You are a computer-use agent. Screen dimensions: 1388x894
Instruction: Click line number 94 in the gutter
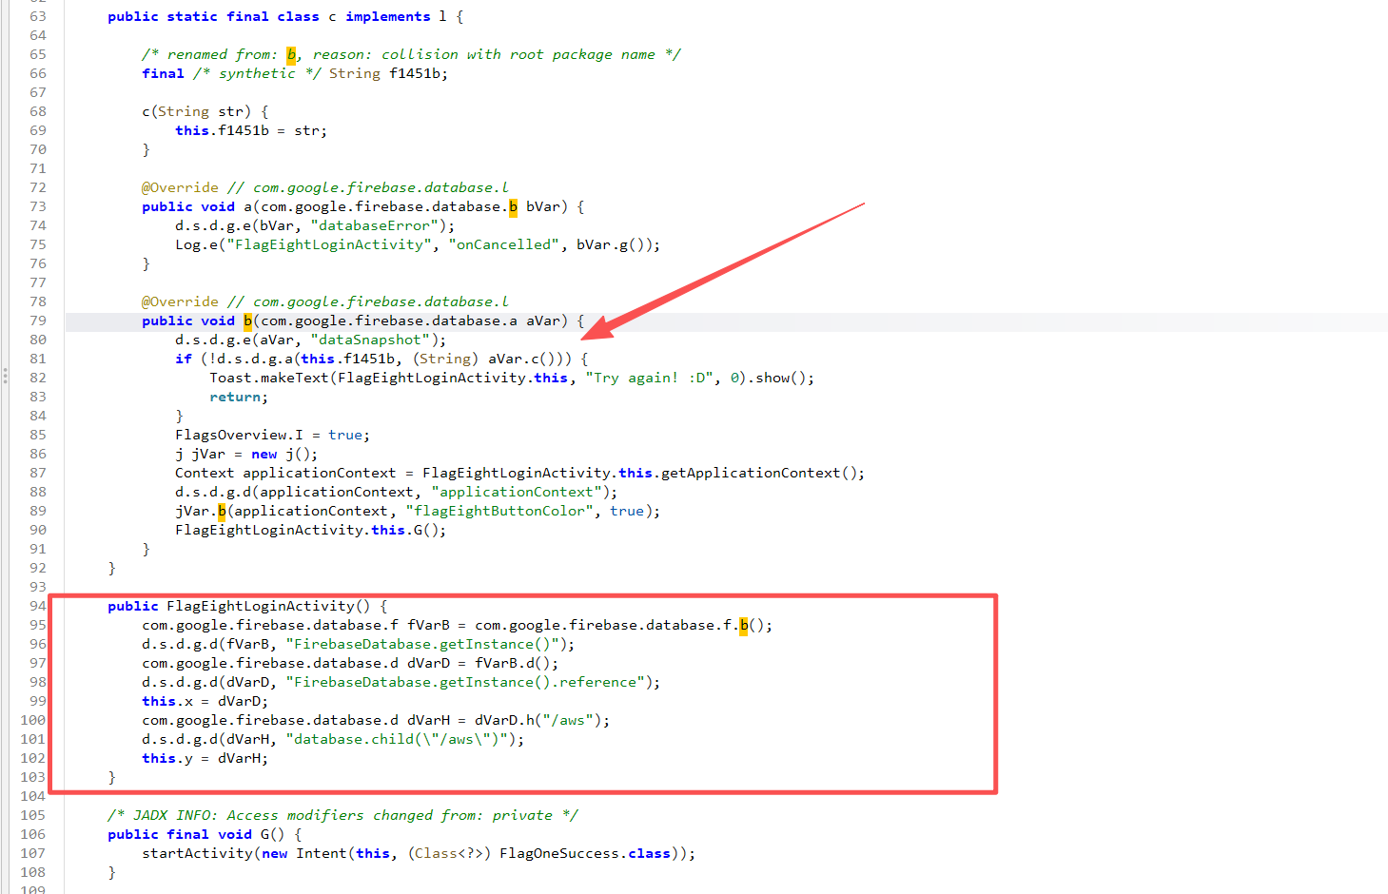pyautogui.click(x=37, y=606)
